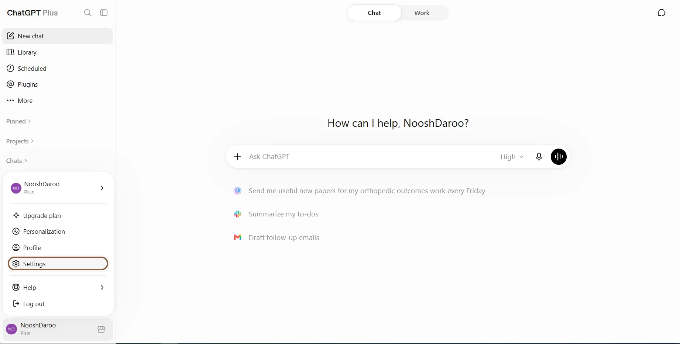Click the ChatGPT Plus logo text
The width and height of the screenshot is (680, 344).
pos(32,13)
